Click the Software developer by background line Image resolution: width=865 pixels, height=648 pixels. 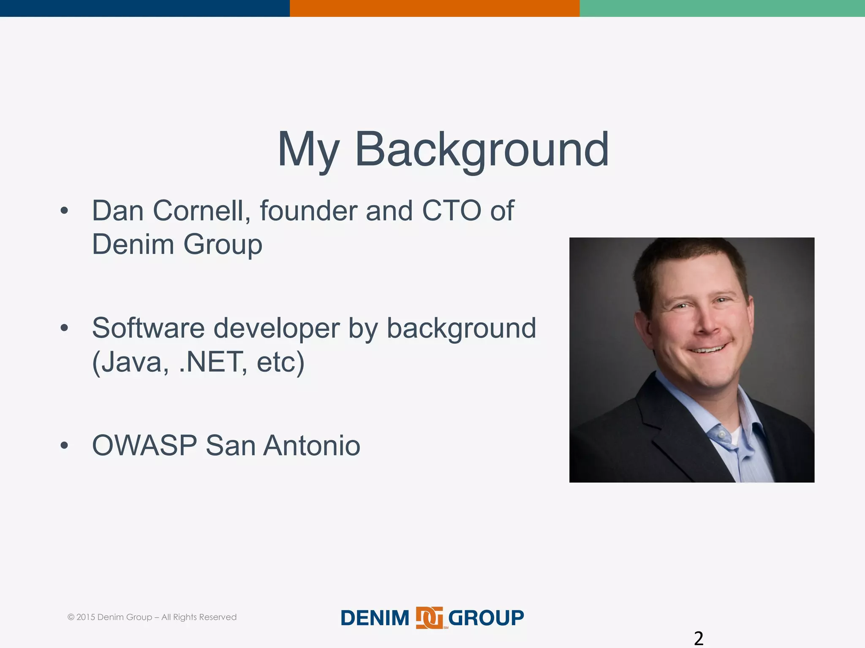(x=314, y=328)
